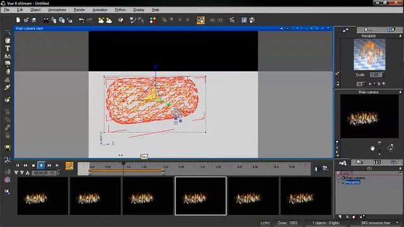Viewport: 404px width, 227px height.
Task: Select the last fire animation thumbnail
Action: [x=306, y=196]
